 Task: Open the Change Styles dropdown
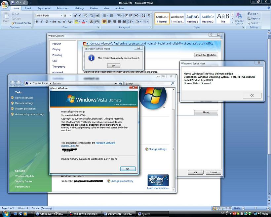point(239,19)
